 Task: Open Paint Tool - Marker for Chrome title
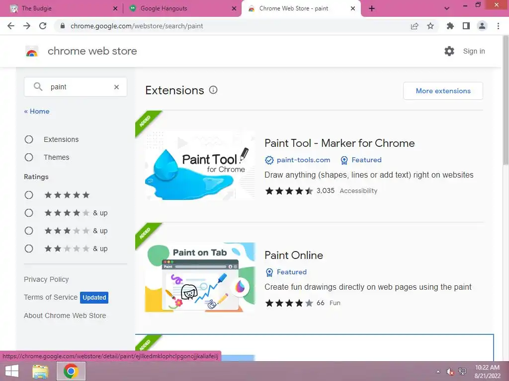(x=339, y=143)
